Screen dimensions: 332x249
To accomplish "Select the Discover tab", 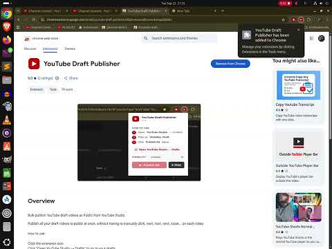I will click(30, 48).
